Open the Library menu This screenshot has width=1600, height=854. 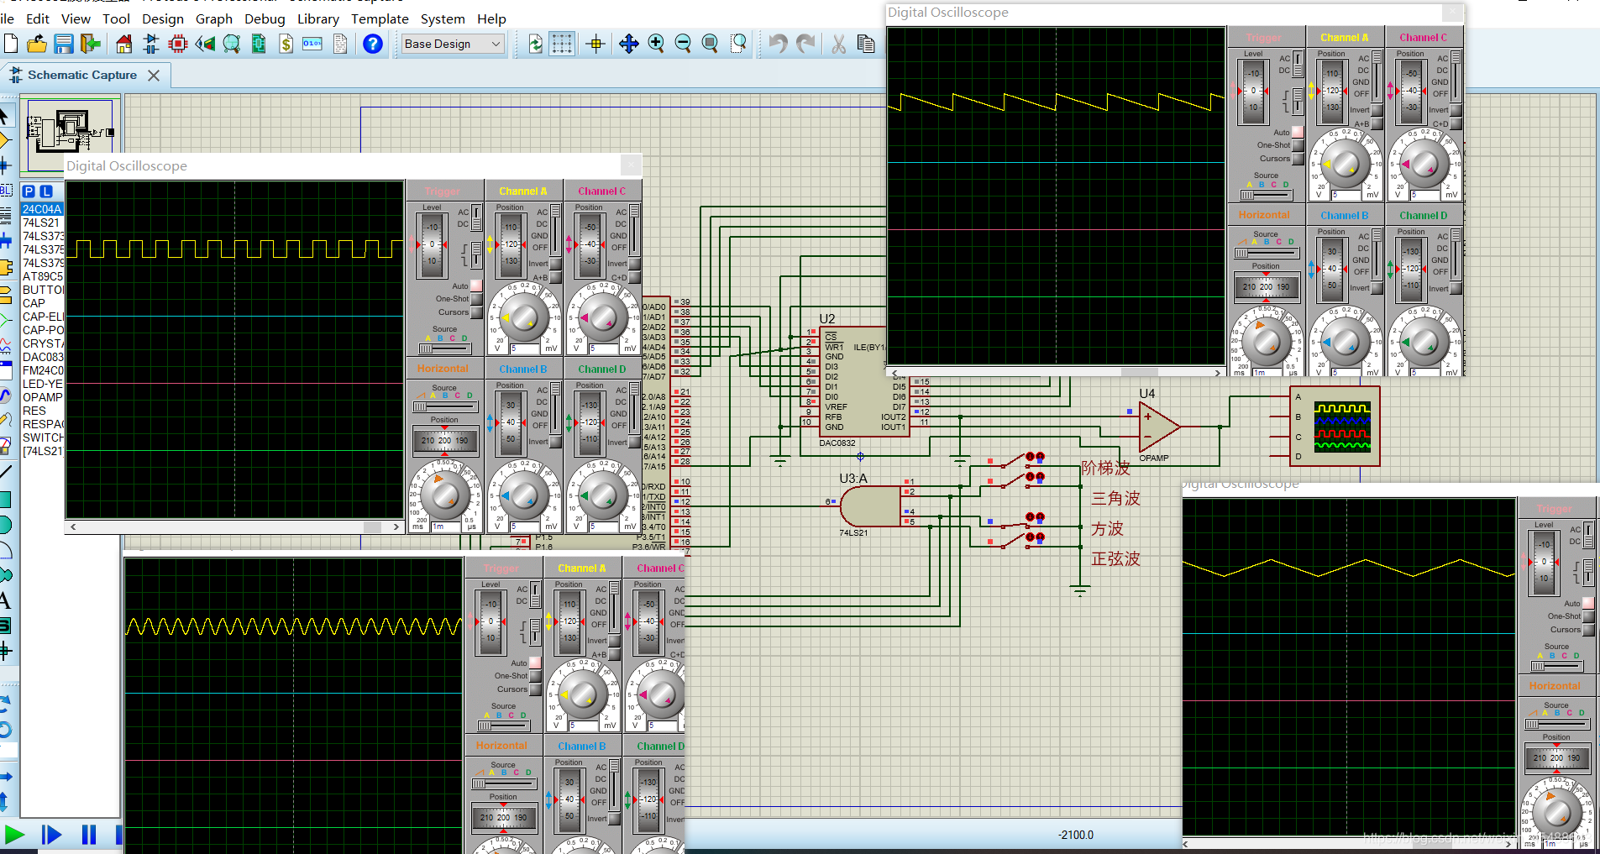pyautogui.click(x=318, y=18)
